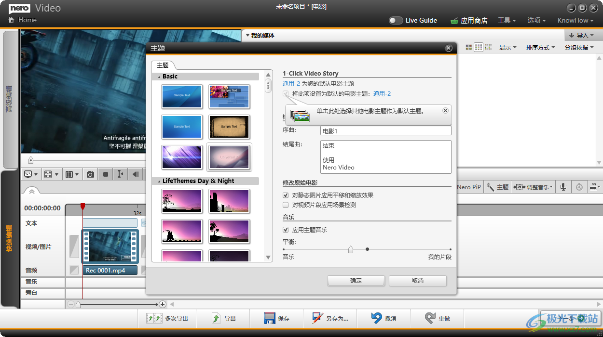Click the clapperboard icon in timeline toolbar

[x=594, y=187]
